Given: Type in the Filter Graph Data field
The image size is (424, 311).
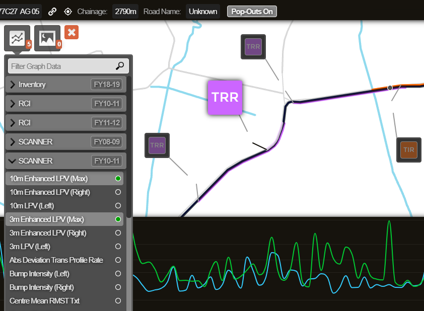Looking at the screenshot, I should (60, 66).
